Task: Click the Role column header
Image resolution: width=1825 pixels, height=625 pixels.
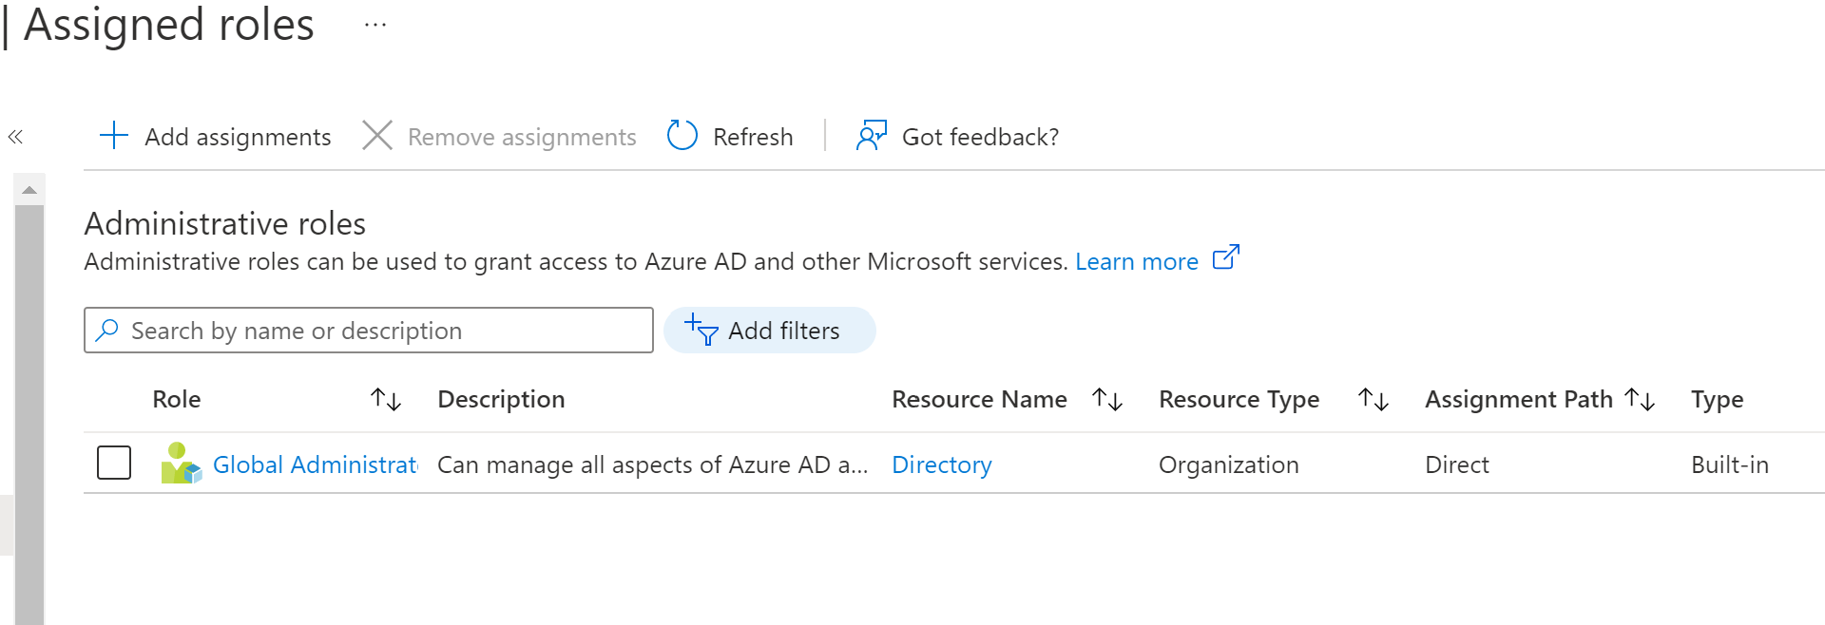Action: click(x=177, y=399)
